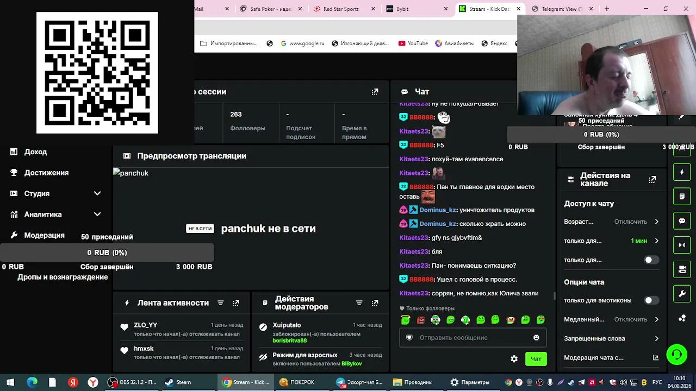Switch to the Safe Poker browser tab
Viewport: 696px width, 391px height.
270,9
